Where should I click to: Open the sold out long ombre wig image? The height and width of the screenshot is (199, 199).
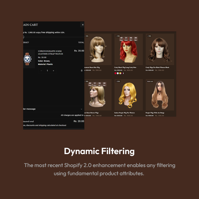[x=160, y=95]
